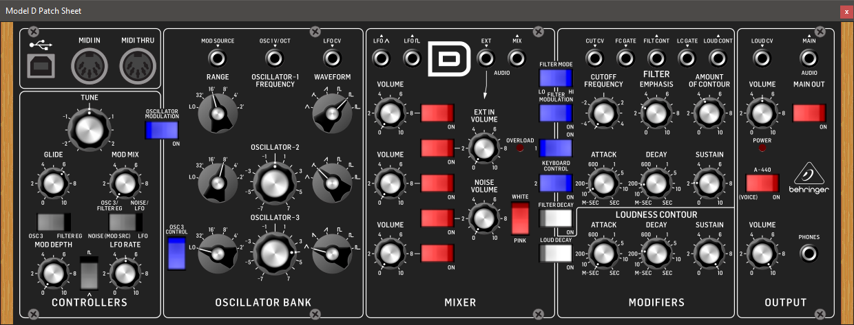Image resolution: width=854 pixels, height=325 pixels.
Task: Toggle the Filter Decay white switch
Action: point(556,218)
